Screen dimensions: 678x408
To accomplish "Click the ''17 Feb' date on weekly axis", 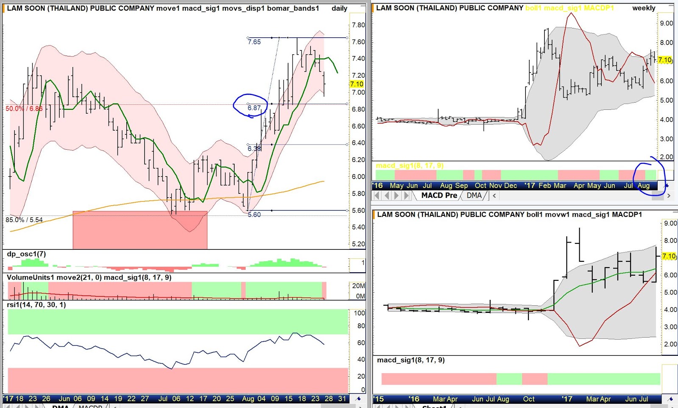I will click(x=538, y=185).
